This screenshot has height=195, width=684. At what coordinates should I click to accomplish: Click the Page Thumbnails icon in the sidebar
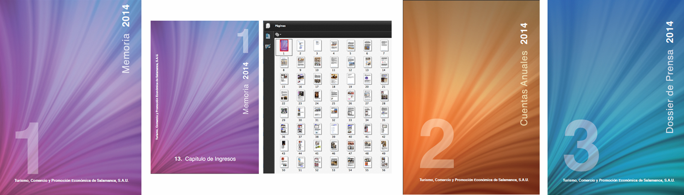(268, 26)
